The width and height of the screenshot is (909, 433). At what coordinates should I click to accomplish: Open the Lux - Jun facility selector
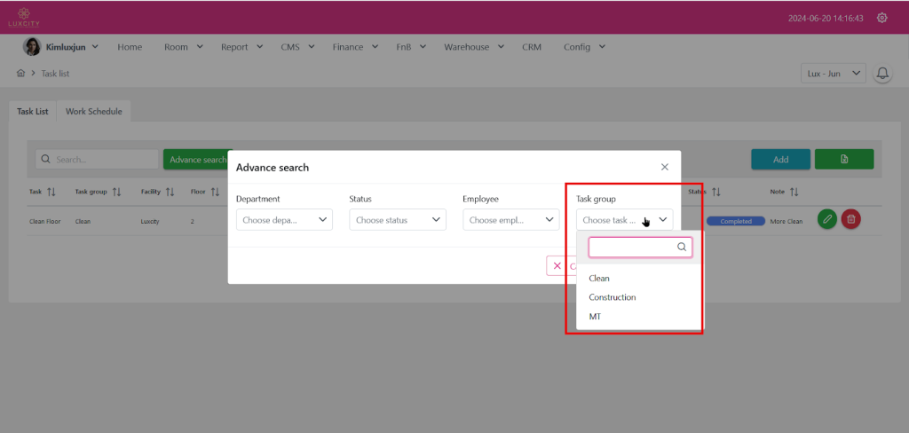833,74
